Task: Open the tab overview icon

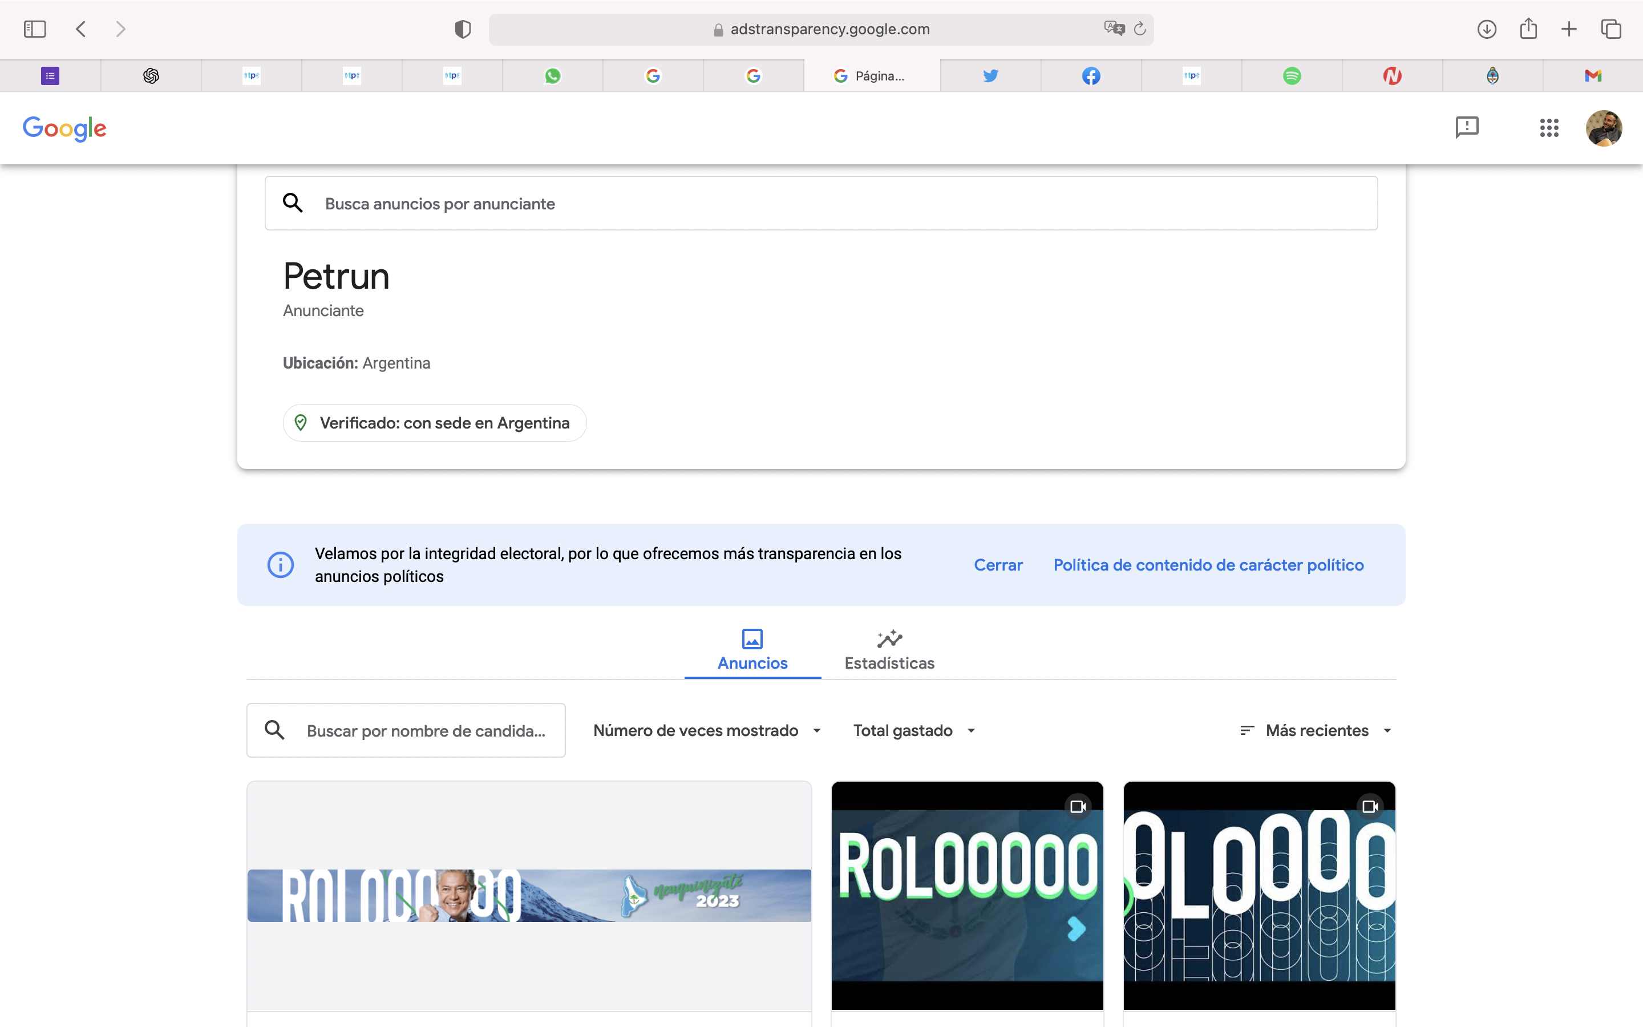Action: 1611,29
